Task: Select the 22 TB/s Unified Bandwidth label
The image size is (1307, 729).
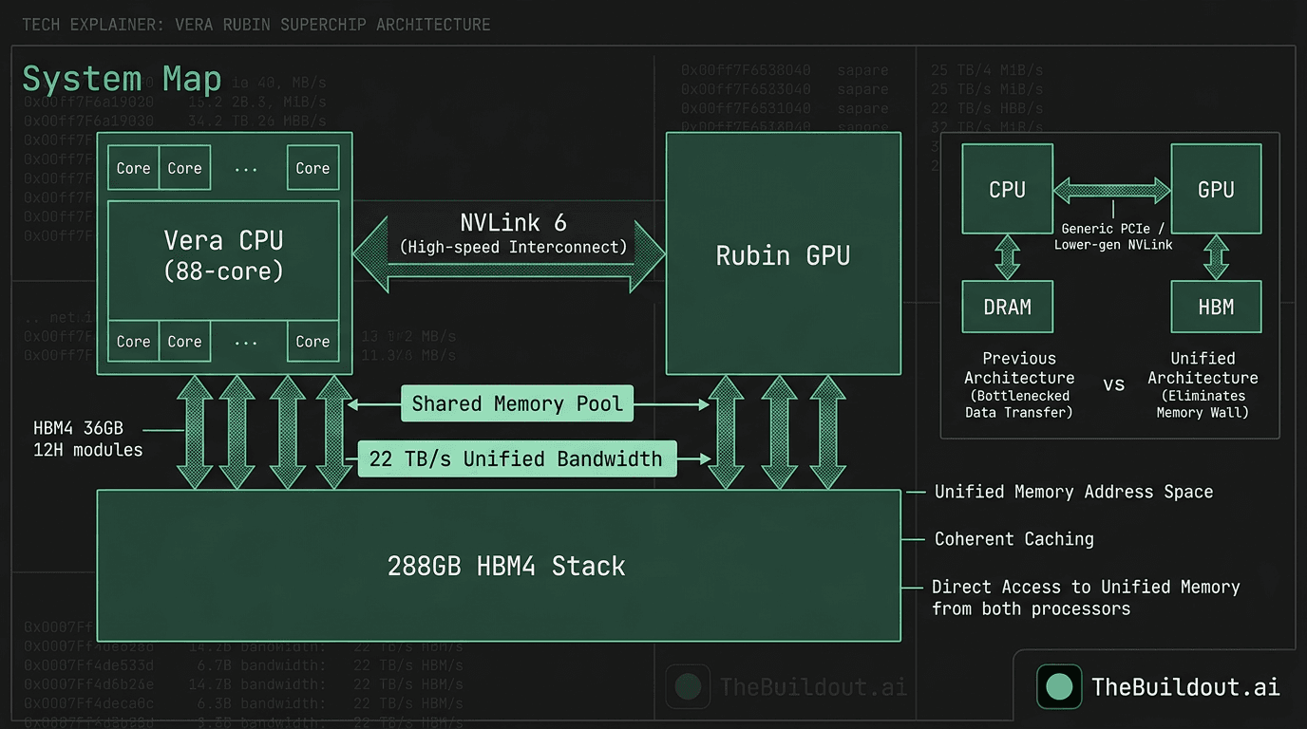Action: tap(516, 458)
